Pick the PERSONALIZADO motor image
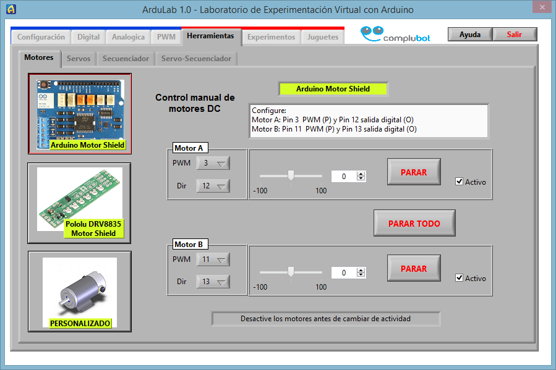 tap(79, 291)
